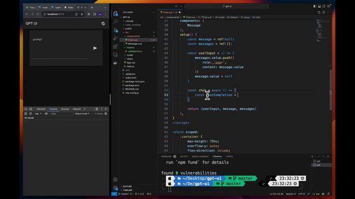Viewport: 355px width, 199px height.
Task: Reload the localhost browser page
Action: pyautogui.click(x=38, y=14)
